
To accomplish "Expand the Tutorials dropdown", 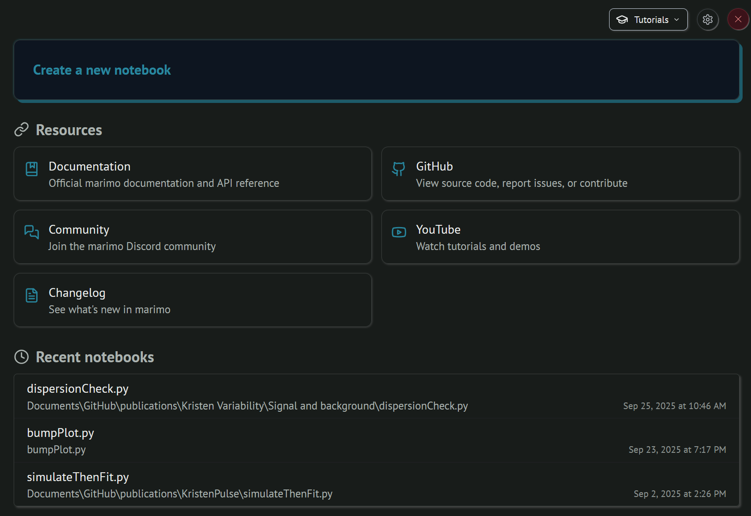I will point(648,20).
